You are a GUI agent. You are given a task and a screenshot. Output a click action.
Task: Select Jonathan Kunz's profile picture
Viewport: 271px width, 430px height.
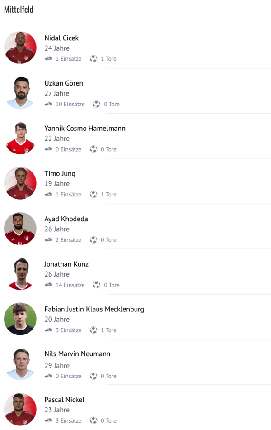click(20, 274)
